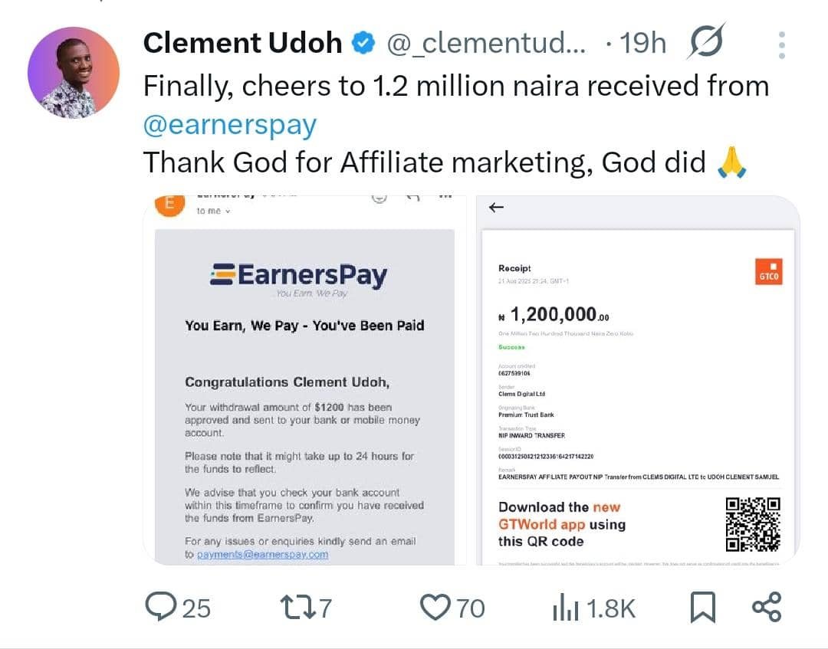Click the orange E sender avatar
The width and height of the screenshot is (828, 649).
pyautogui.click(x=169, y=205)
